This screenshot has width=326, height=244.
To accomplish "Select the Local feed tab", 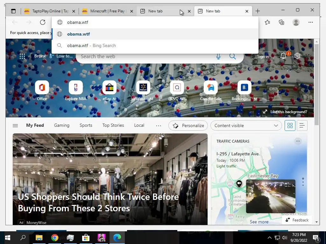I will click(139, 125).
